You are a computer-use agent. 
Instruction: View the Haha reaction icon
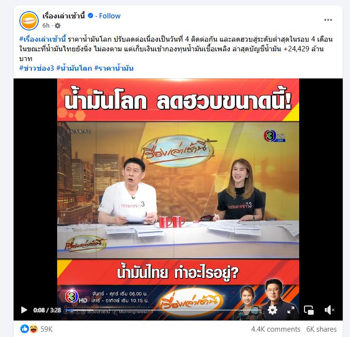coord(33,329)
